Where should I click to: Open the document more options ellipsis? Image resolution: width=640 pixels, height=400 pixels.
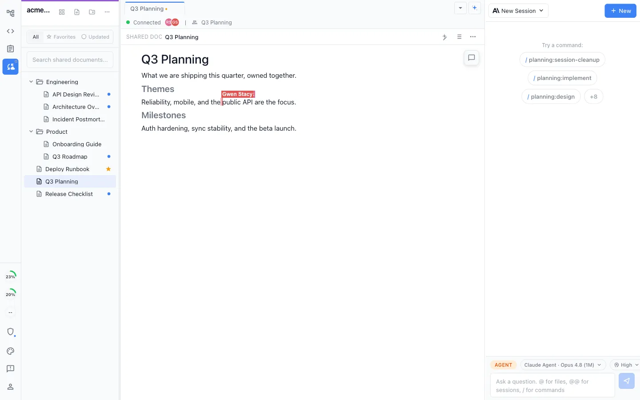click(x=473, y=37)
